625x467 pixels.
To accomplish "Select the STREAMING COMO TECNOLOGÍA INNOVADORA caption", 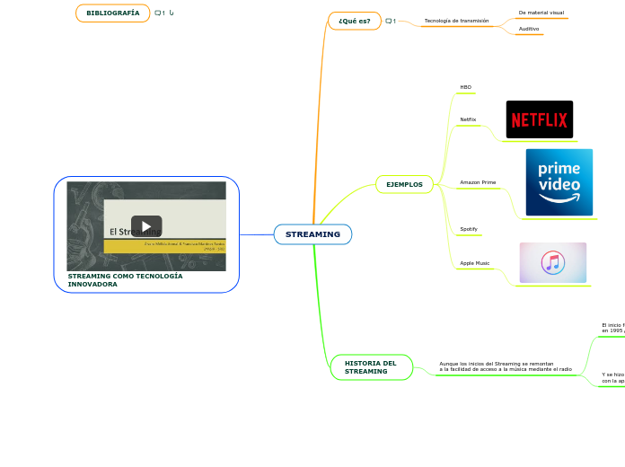I will (125, 280).
